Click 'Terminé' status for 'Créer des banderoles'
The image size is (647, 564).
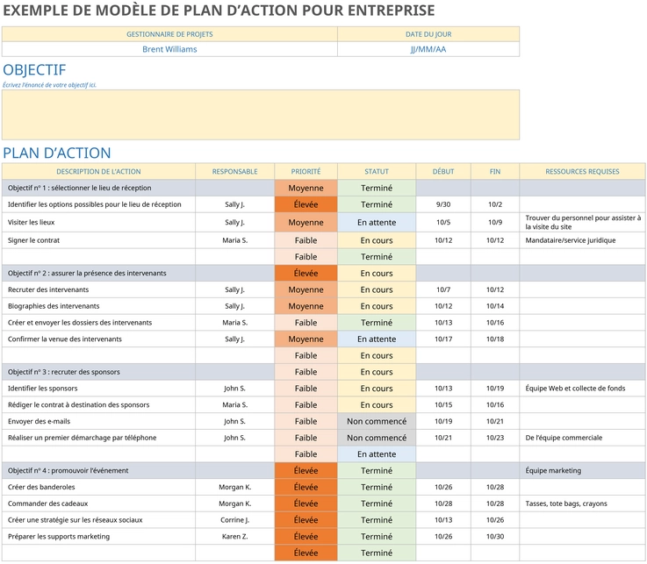click(x=377, y=488)
